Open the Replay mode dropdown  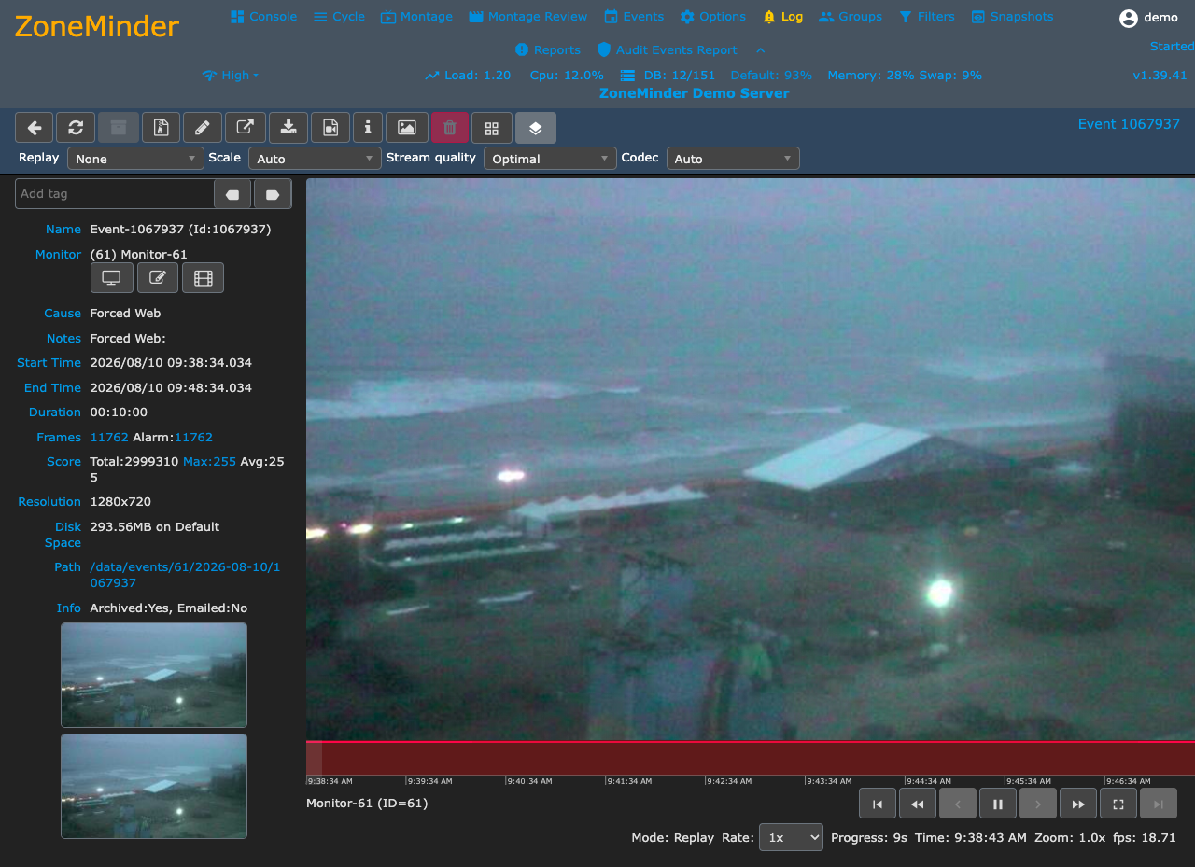tap(135, 159)
